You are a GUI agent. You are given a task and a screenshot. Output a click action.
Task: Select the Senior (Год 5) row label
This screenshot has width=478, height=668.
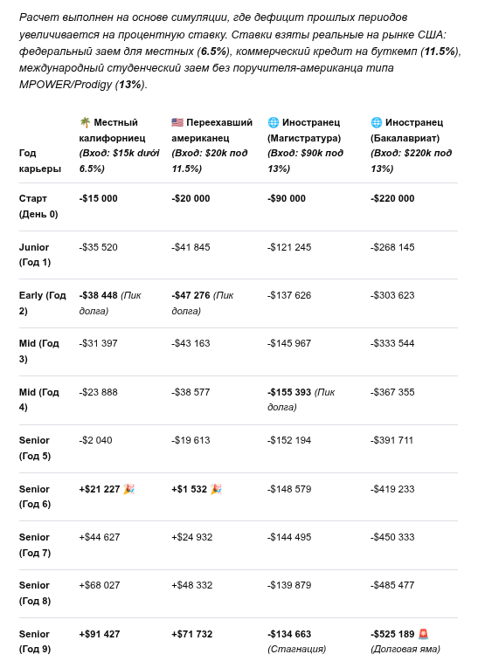[x=35, y=448]
